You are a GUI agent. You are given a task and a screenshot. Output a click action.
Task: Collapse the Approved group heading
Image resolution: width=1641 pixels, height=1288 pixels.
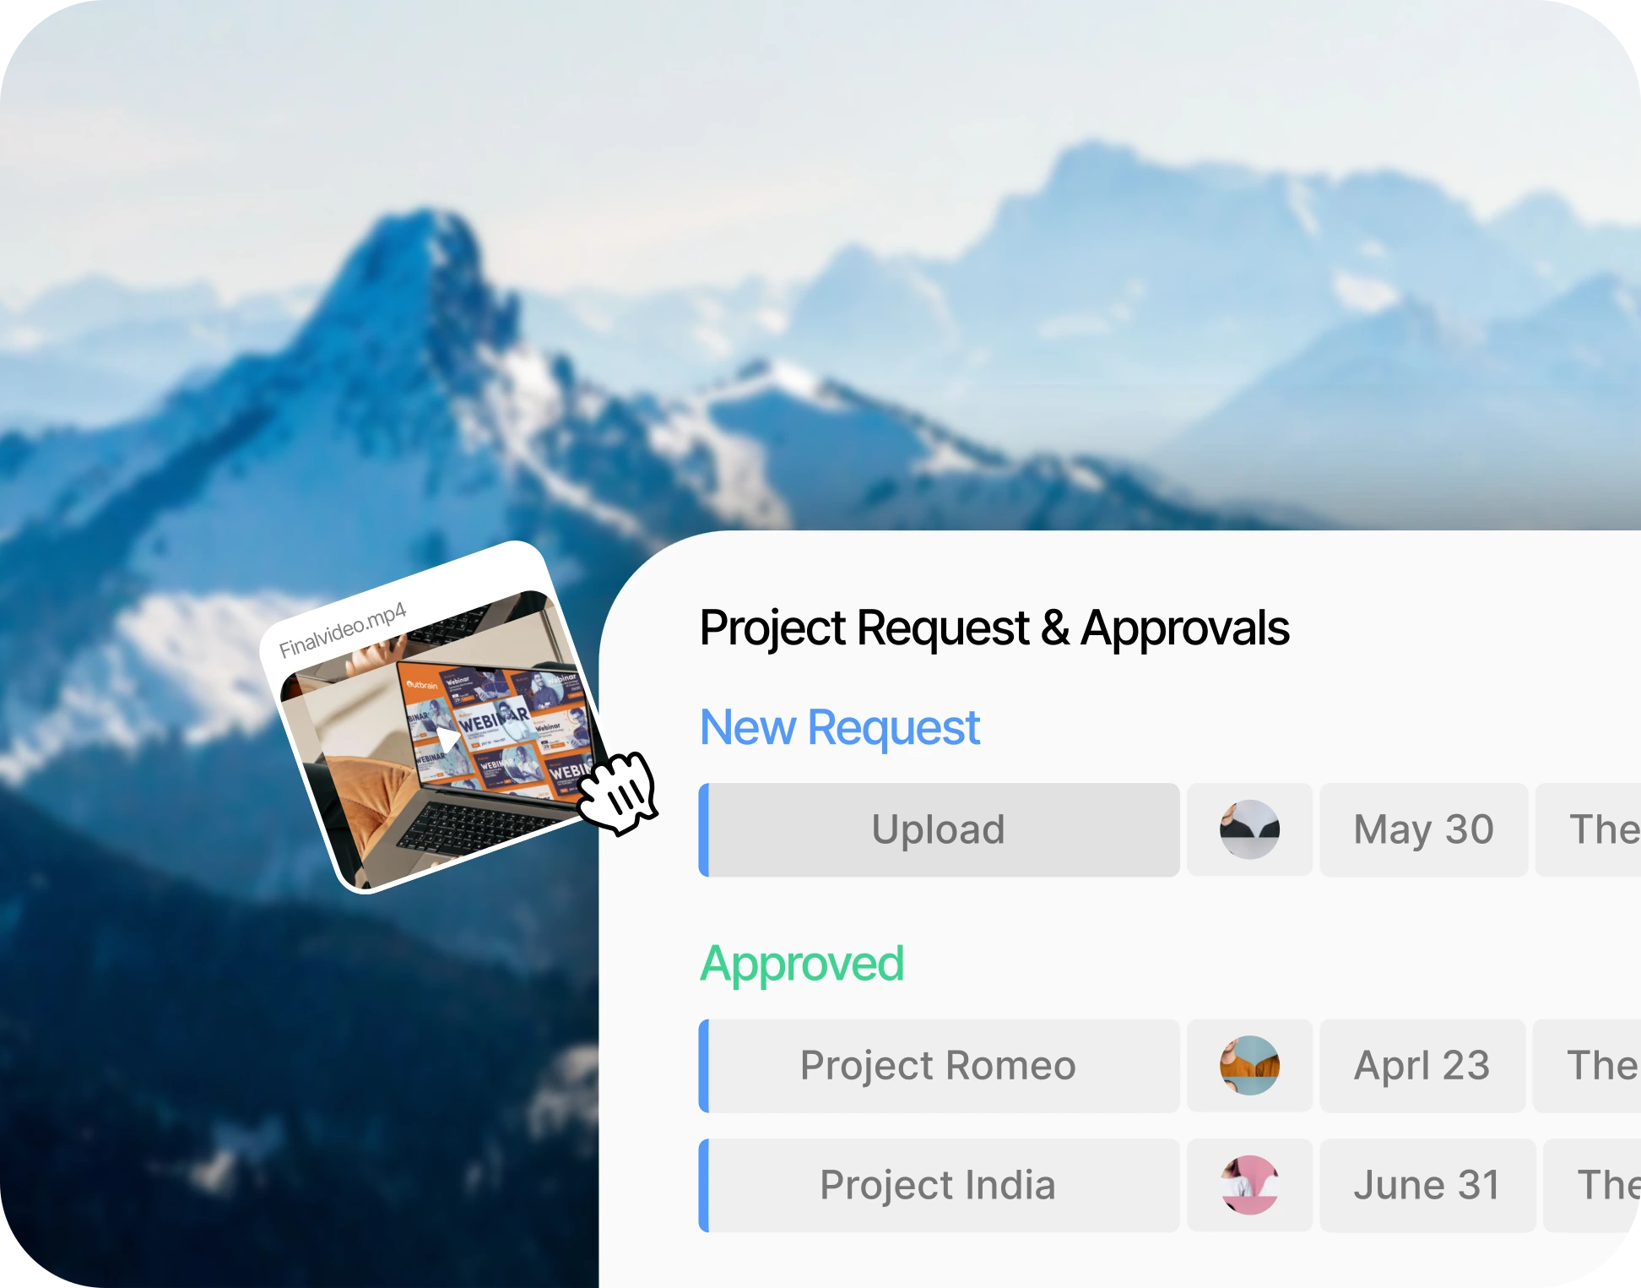point(802,965)
